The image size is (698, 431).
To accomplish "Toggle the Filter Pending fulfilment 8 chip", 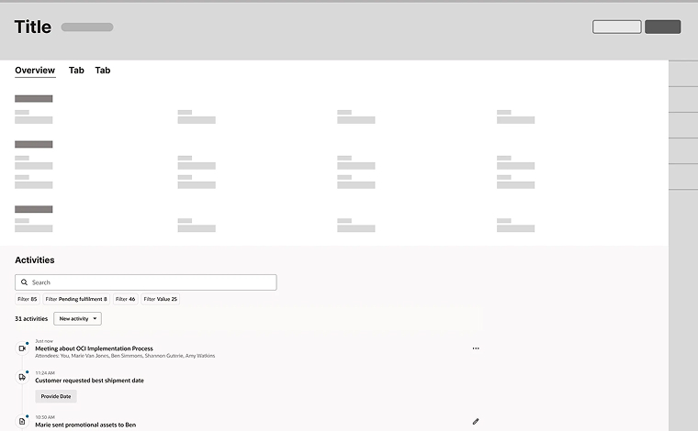I will coord(76,299).
